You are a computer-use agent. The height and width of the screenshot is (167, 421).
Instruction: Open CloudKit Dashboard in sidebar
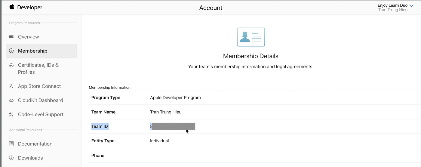[41, 100]
